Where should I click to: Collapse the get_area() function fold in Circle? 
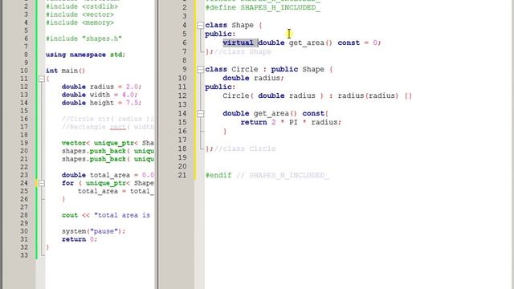(x=200, y=114)
